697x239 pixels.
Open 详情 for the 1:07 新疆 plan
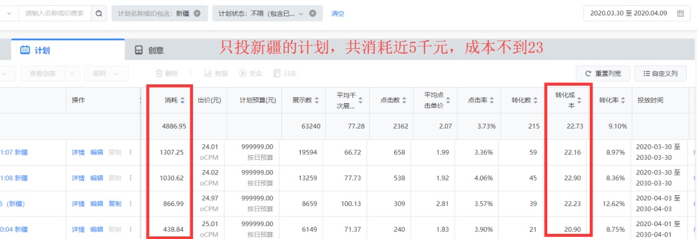(78, 153)
